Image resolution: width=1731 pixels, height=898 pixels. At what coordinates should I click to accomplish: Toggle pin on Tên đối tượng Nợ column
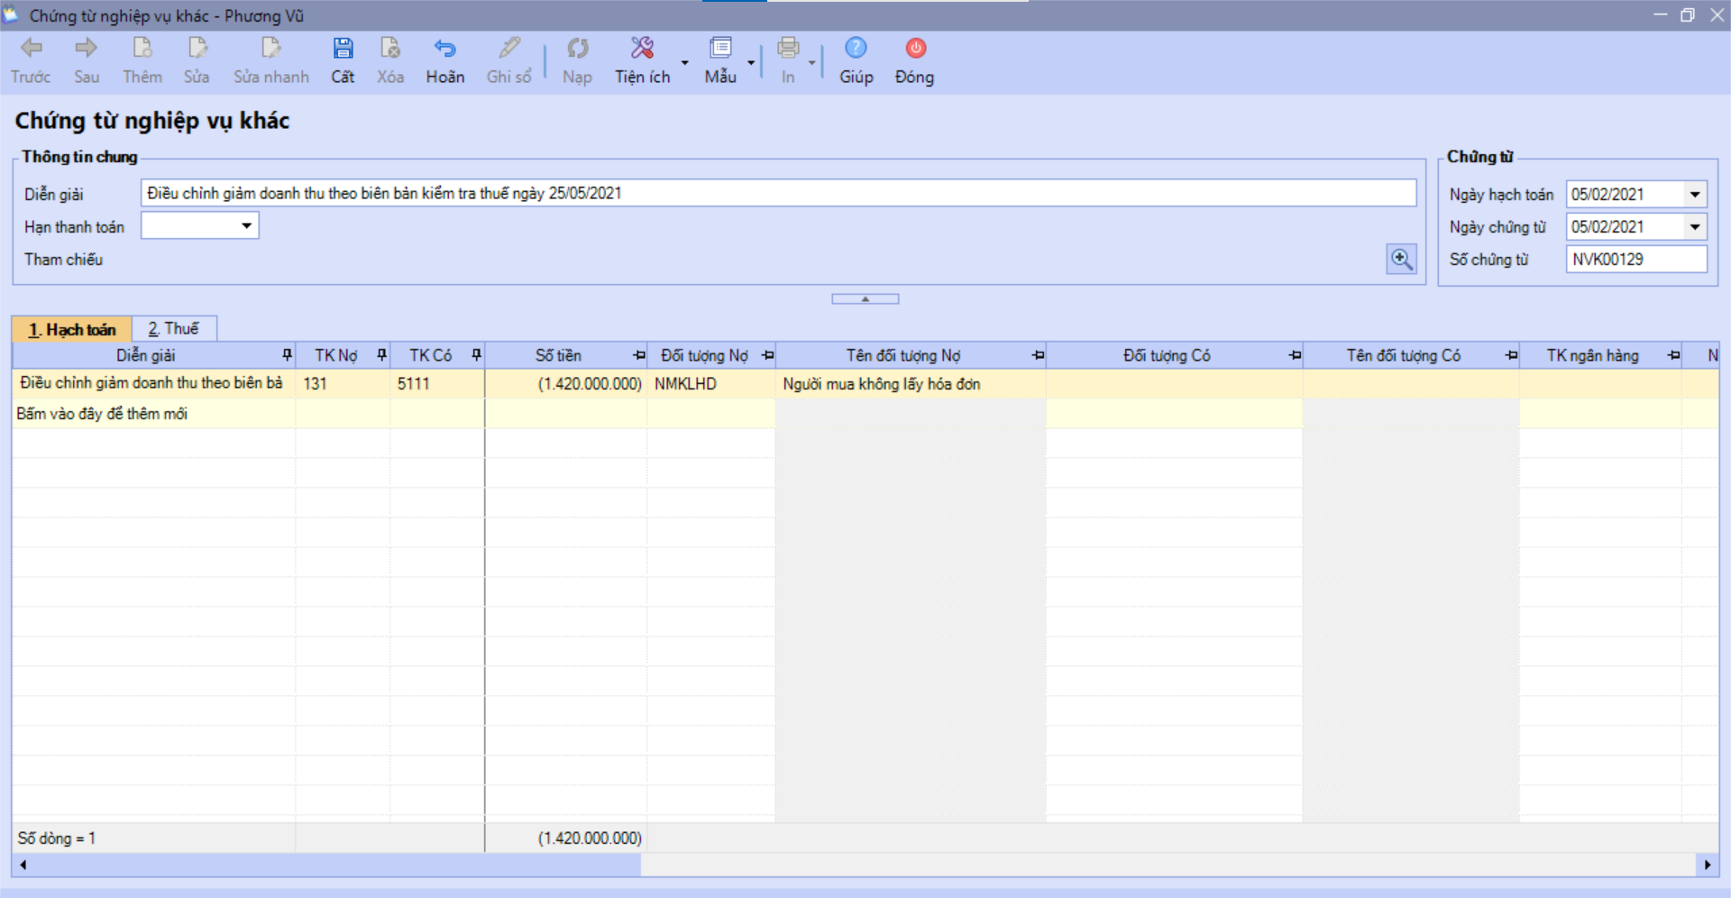pyautogui.click(x=1038, y=355)
